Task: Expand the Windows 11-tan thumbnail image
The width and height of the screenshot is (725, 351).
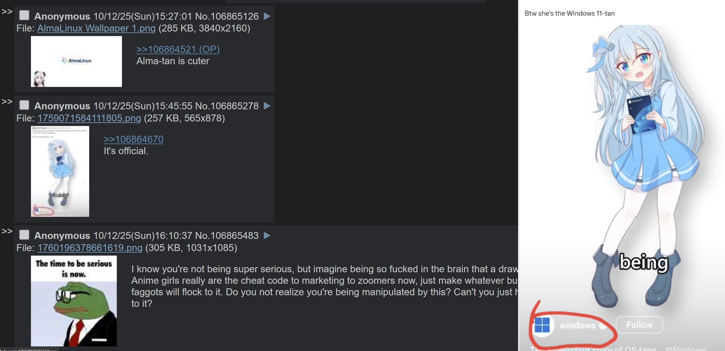Action: coord(60,171)
